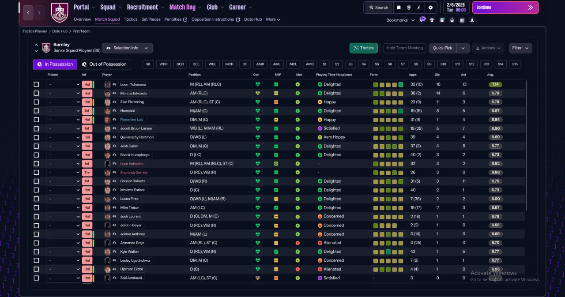565x297 pixels.
Task: Expand the Filter dropdown
Action: pyautogui.click(x=520, y=48)
